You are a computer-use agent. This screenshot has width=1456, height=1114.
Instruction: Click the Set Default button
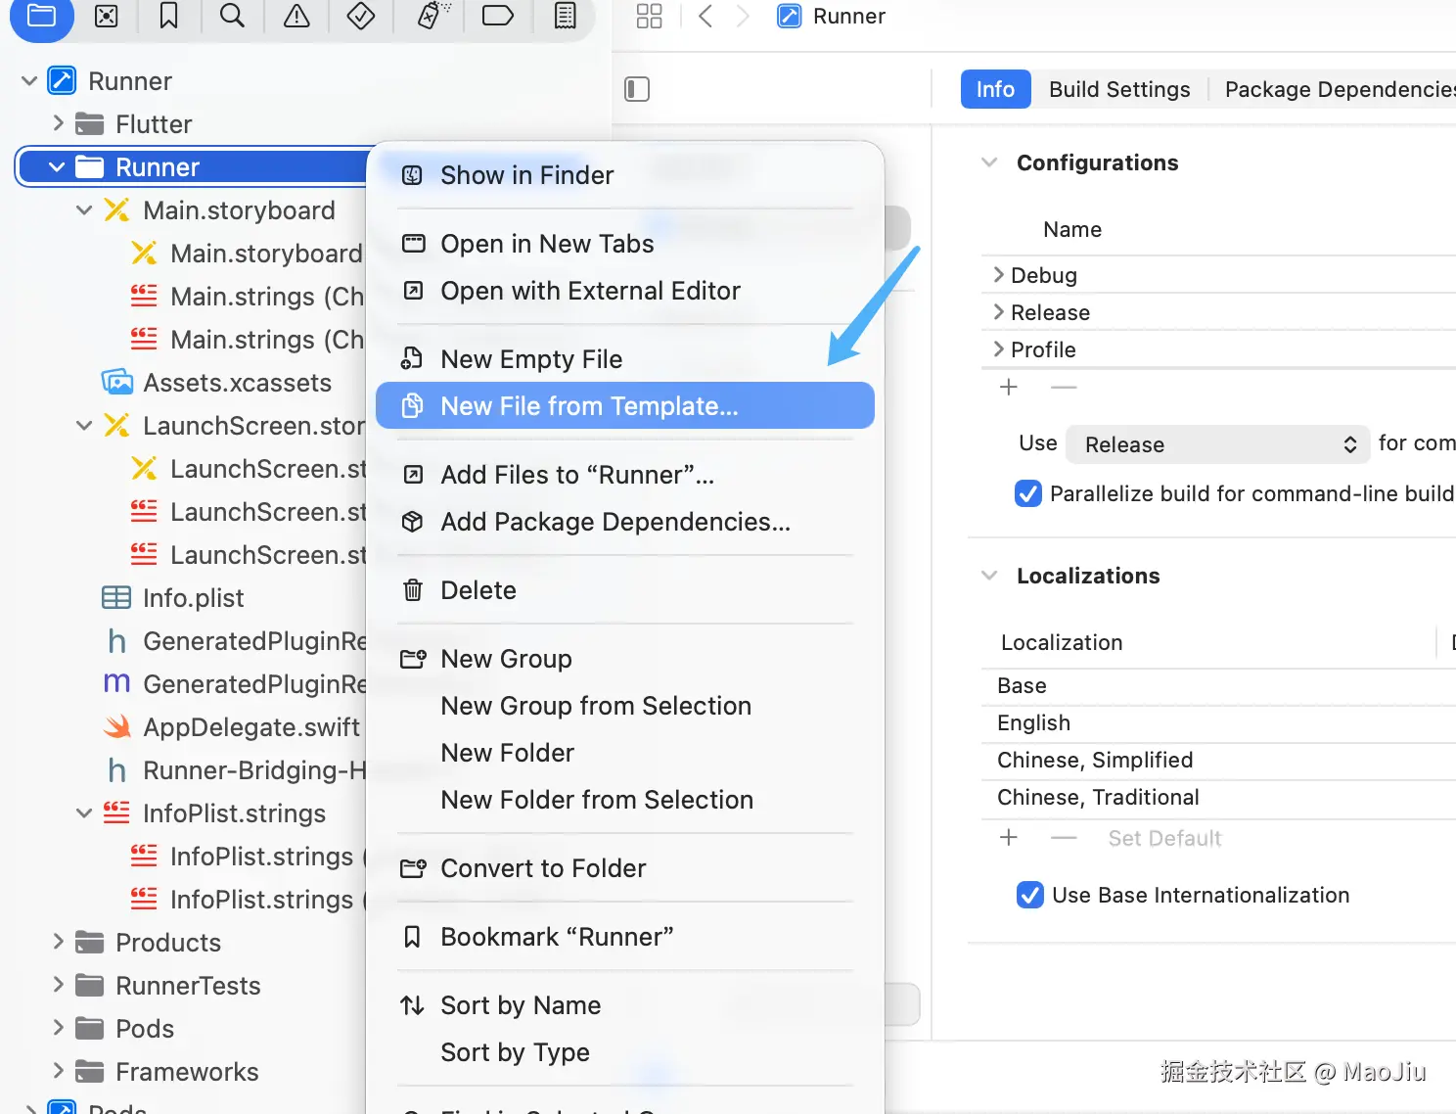click(1164, 838)
